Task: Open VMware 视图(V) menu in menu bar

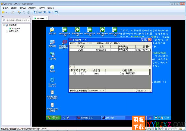Action: [x=23, y=8]
